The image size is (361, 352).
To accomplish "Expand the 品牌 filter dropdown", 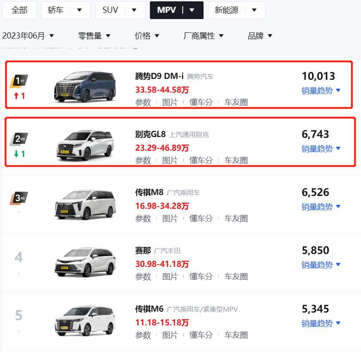I will coord(260,35).
